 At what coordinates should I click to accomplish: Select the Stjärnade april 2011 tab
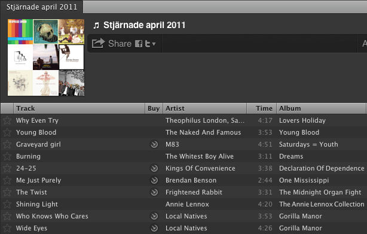[42, 7]
